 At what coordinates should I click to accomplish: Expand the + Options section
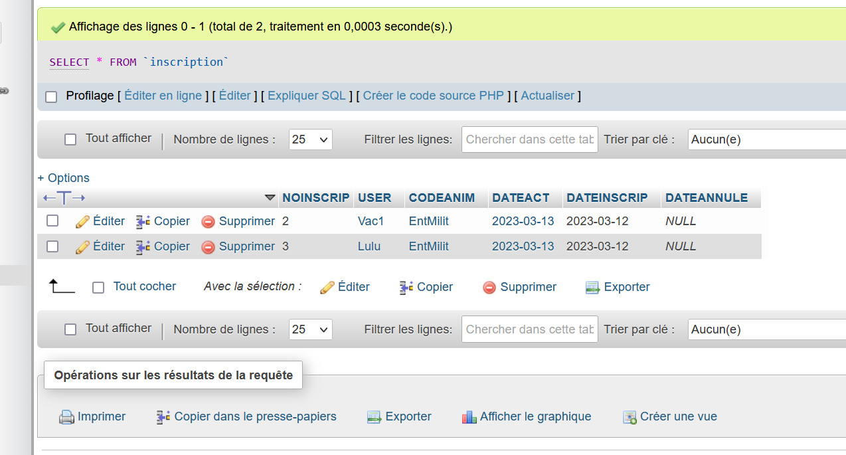(x=64, y=178)
